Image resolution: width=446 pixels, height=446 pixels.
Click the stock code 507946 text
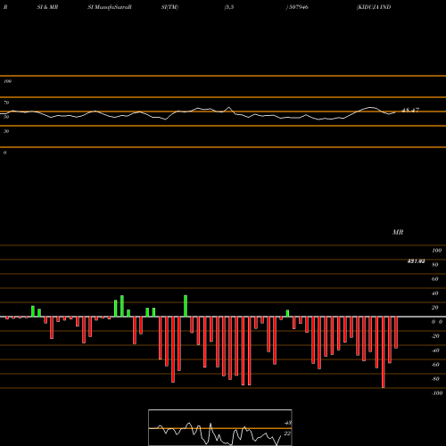pos(299,7)
